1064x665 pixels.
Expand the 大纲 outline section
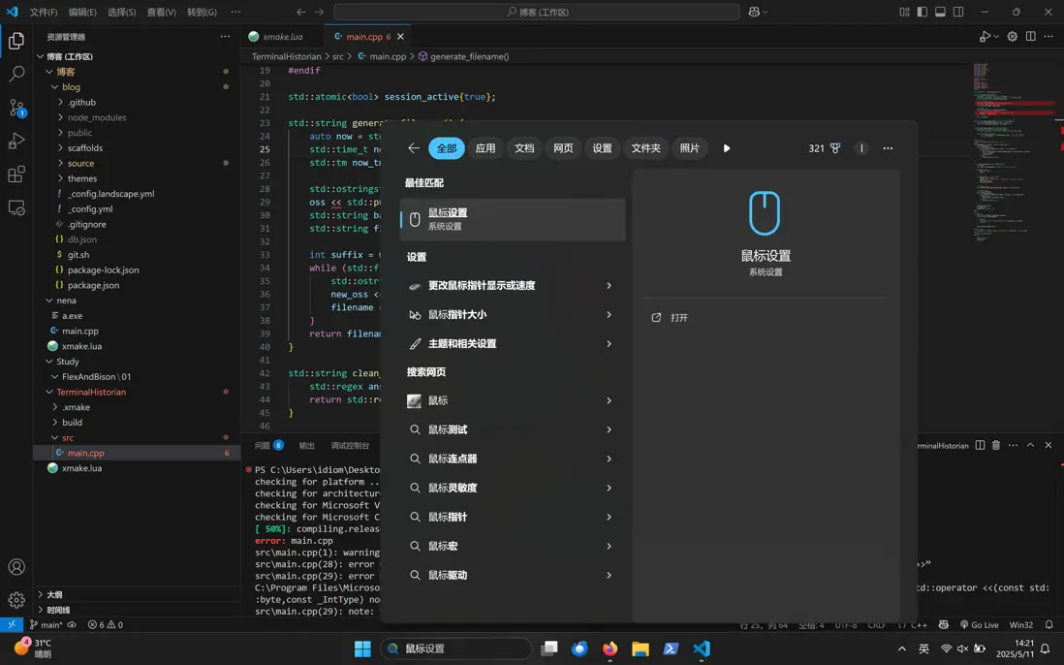click(x=40, y=594)
